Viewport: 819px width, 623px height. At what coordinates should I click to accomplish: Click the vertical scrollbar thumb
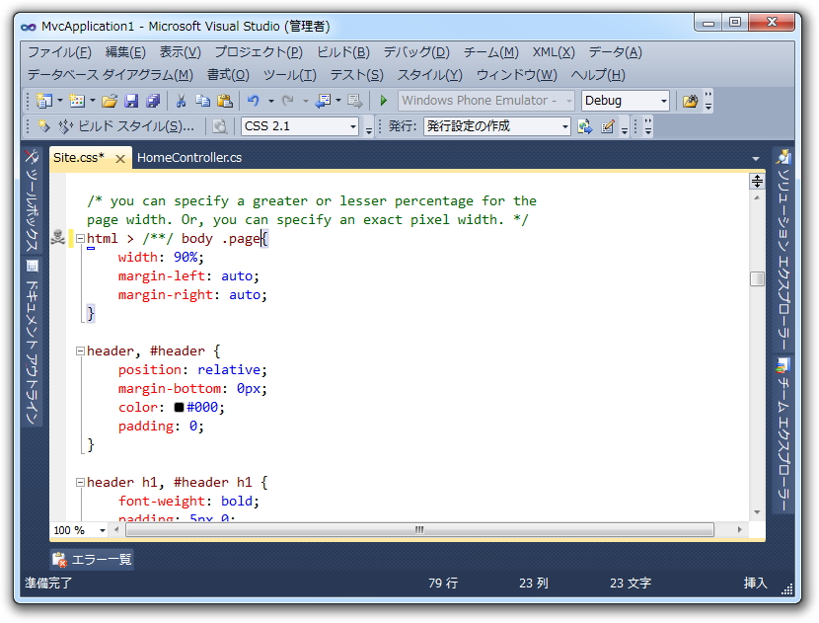757,278
